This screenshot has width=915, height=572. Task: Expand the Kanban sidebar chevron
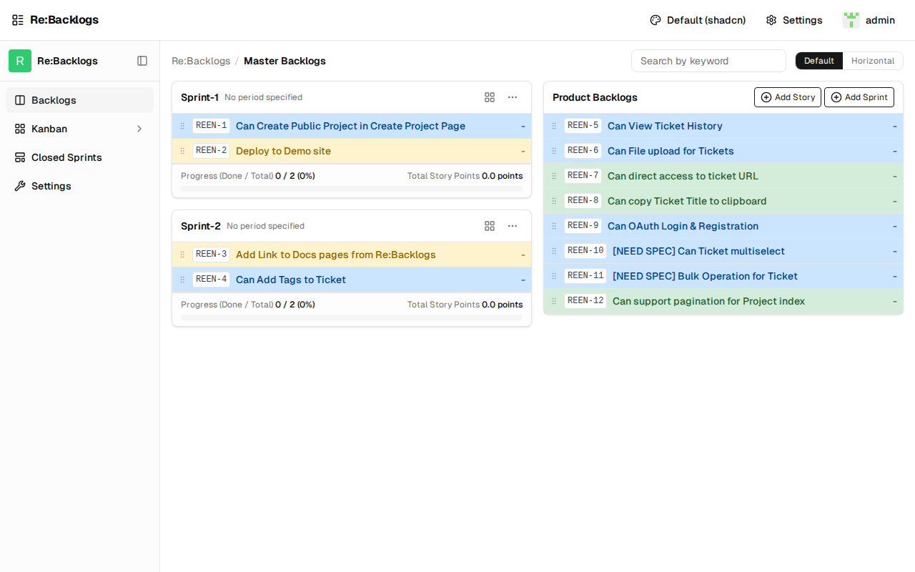[139, 129]
